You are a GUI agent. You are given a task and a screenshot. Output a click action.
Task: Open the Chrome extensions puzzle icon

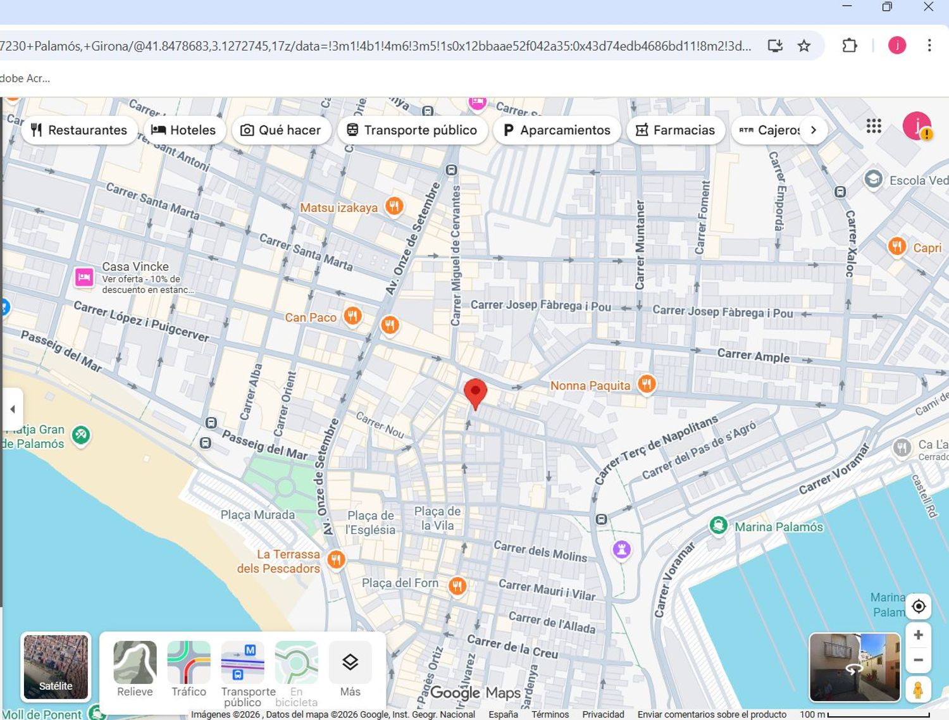point(850,46)
